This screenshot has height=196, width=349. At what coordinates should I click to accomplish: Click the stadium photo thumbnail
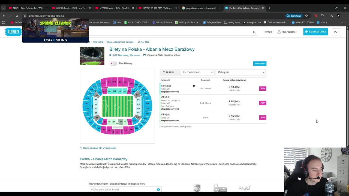92,56
